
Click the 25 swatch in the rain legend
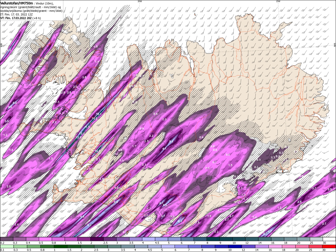coord(316,246)
